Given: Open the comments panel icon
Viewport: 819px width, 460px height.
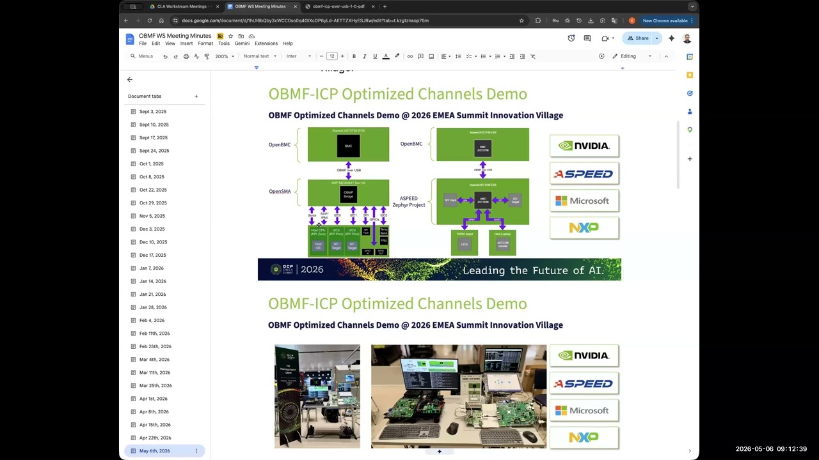Looking at the screenshot, I should click(x=587, y=38).
